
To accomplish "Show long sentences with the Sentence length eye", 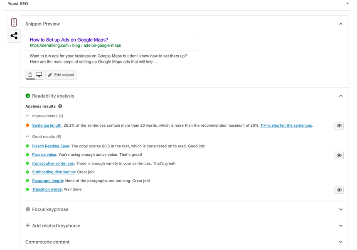I will (339, 125).
